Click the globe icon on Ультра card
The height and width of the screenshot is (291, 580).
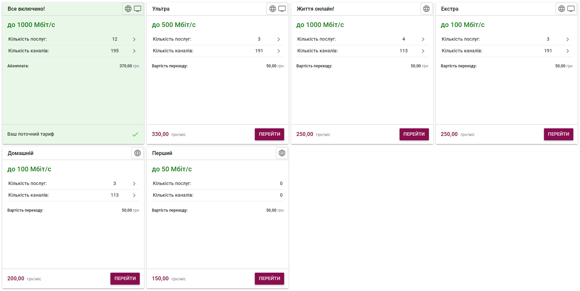click(x=272, y=9)
